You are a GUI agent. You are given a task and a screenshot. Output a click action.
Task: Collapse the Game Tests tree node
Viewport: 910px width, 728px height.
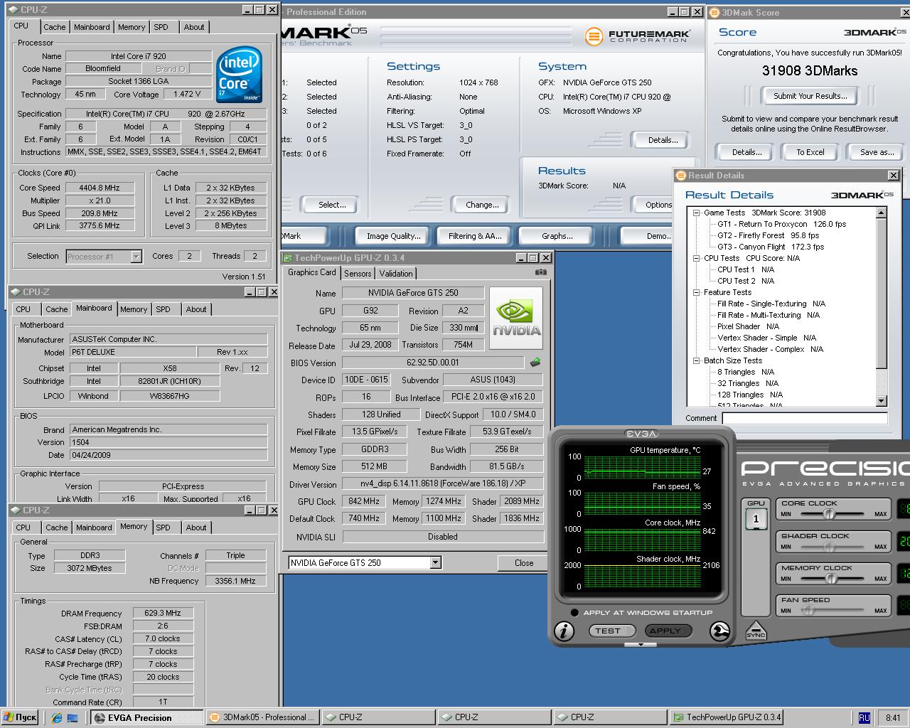[697, 213]
